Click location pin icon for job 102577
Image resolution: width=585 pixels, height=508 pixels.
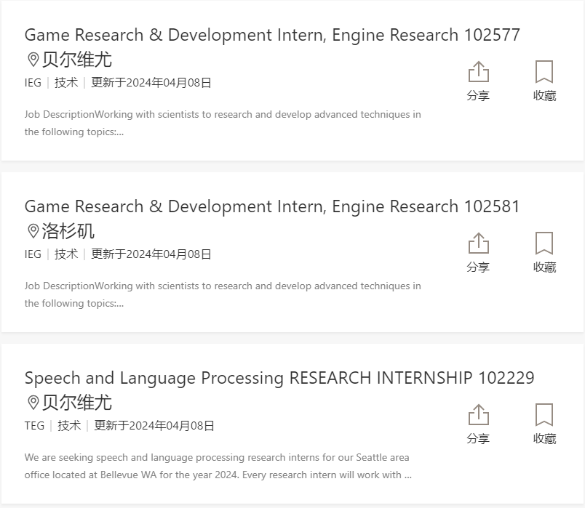(x=33, y=60)
